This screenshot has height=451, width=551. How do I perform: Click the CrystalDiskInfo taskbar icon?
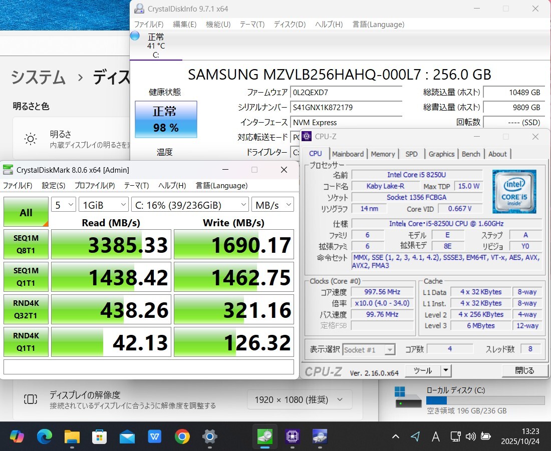(x=320, y=436)
